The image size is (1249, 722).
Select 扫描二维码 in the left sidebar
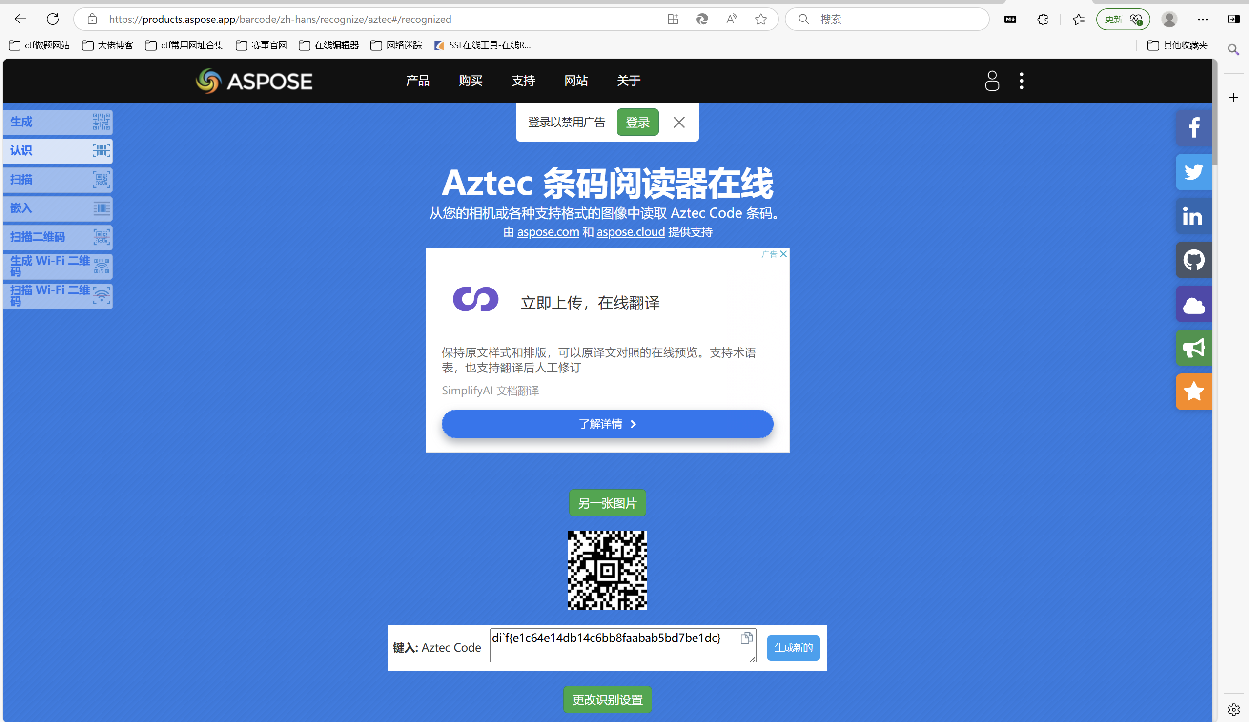(58, 237)
